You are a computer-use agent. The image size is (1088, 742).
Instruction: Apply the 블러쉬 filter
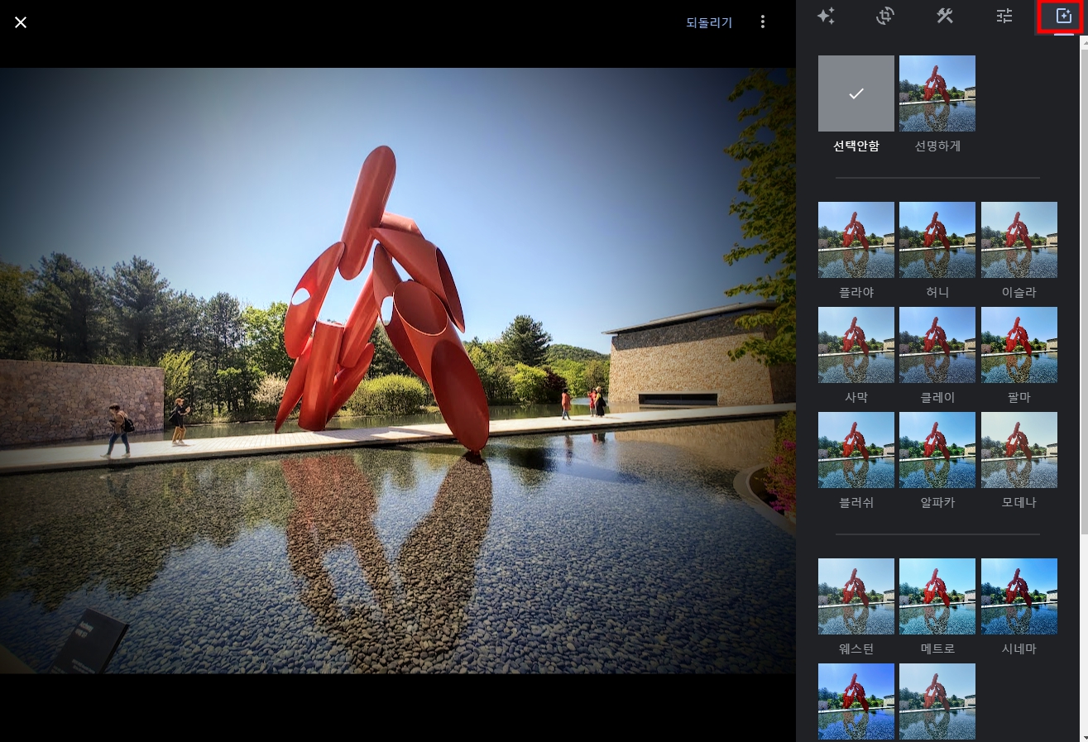pos(856,450)
